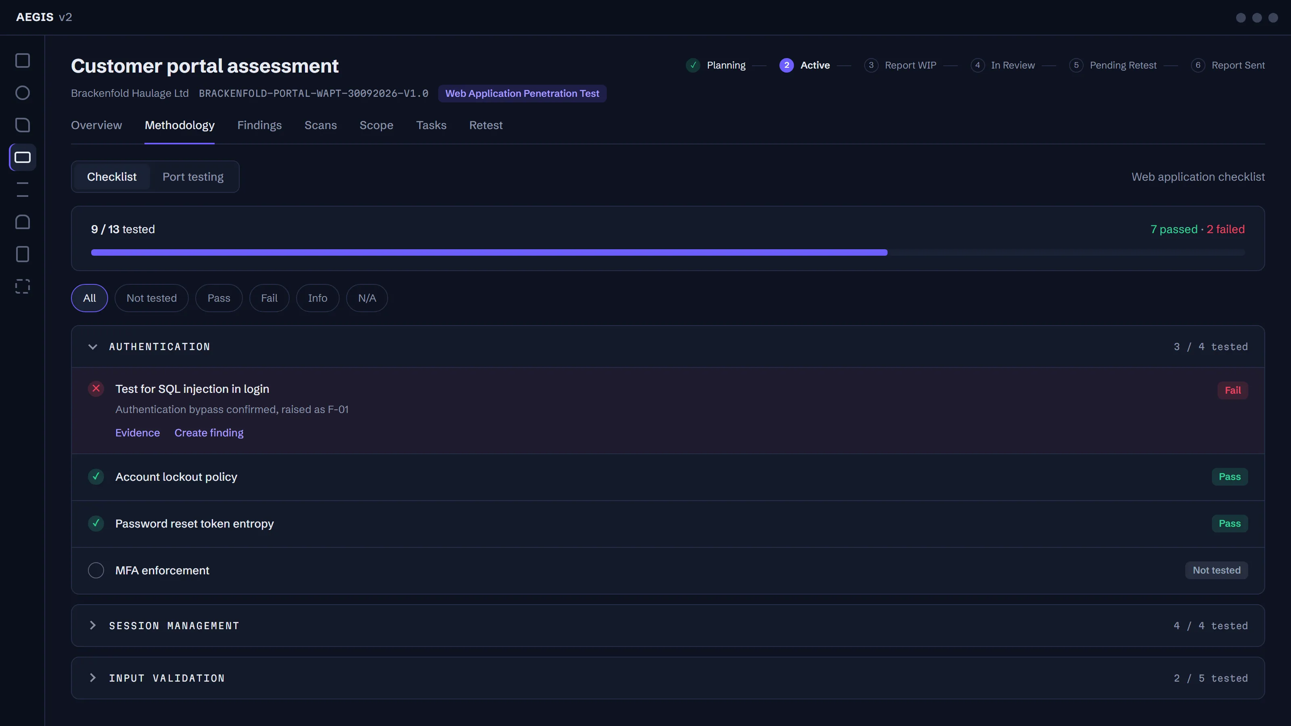Select the Active workflow step

(x=804, y=65)
